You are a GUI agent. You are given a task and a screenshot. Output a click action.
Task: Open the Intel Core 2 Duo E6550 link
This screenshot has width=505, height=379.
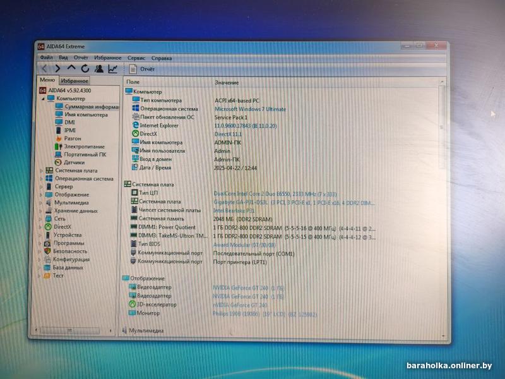(x=275, y=194)
